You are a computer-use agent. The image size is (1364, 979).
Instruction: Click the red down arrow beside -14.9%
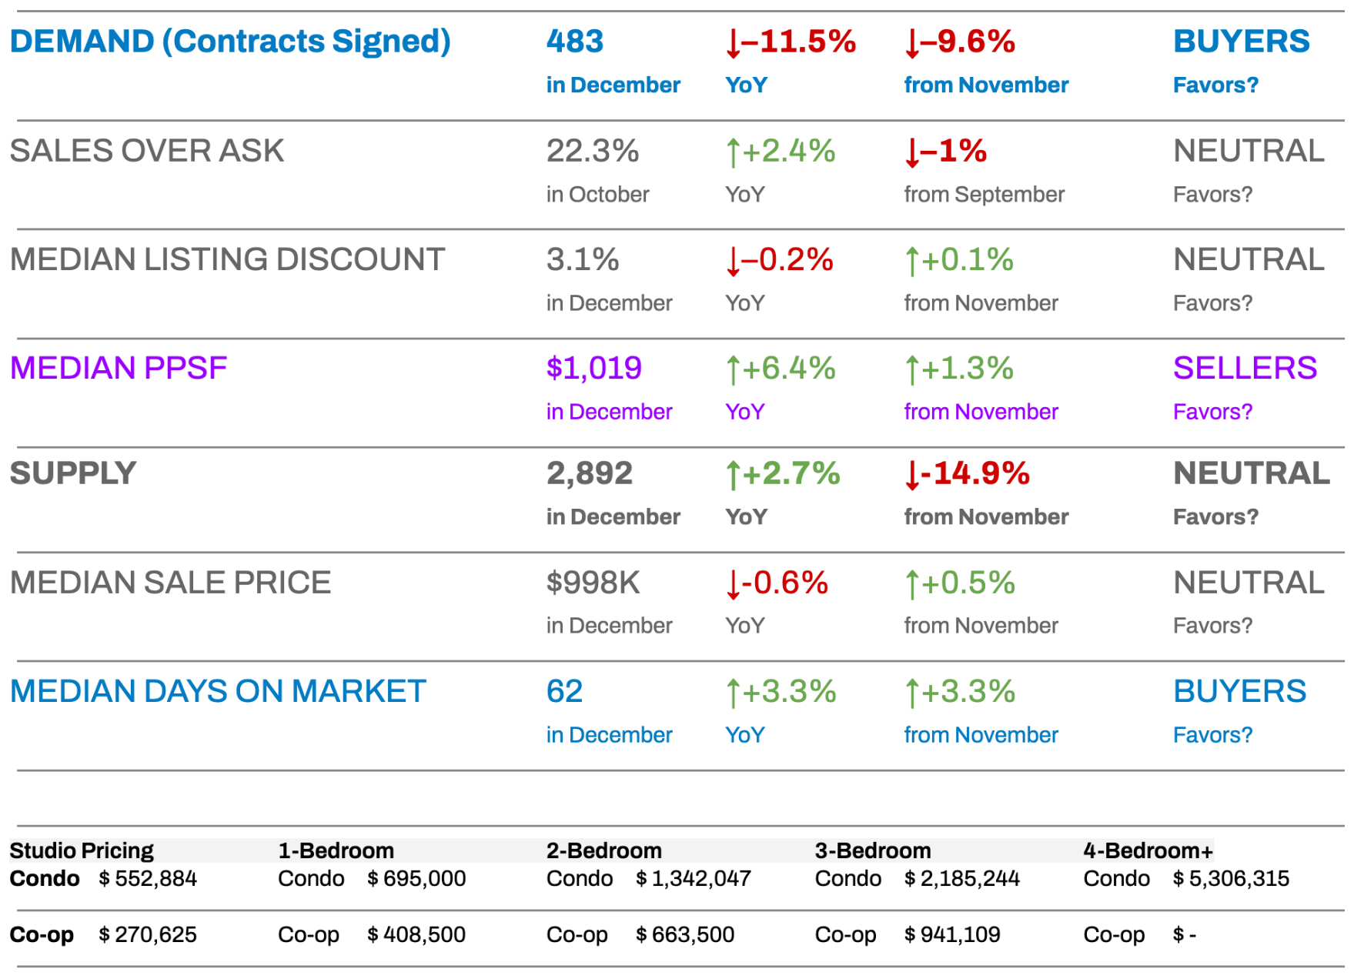tap(912, 475)
